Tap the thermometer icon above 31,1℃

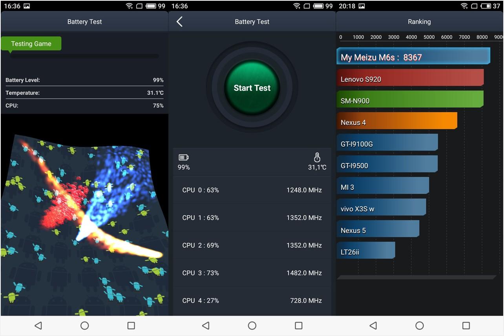[x=317, y=157]
